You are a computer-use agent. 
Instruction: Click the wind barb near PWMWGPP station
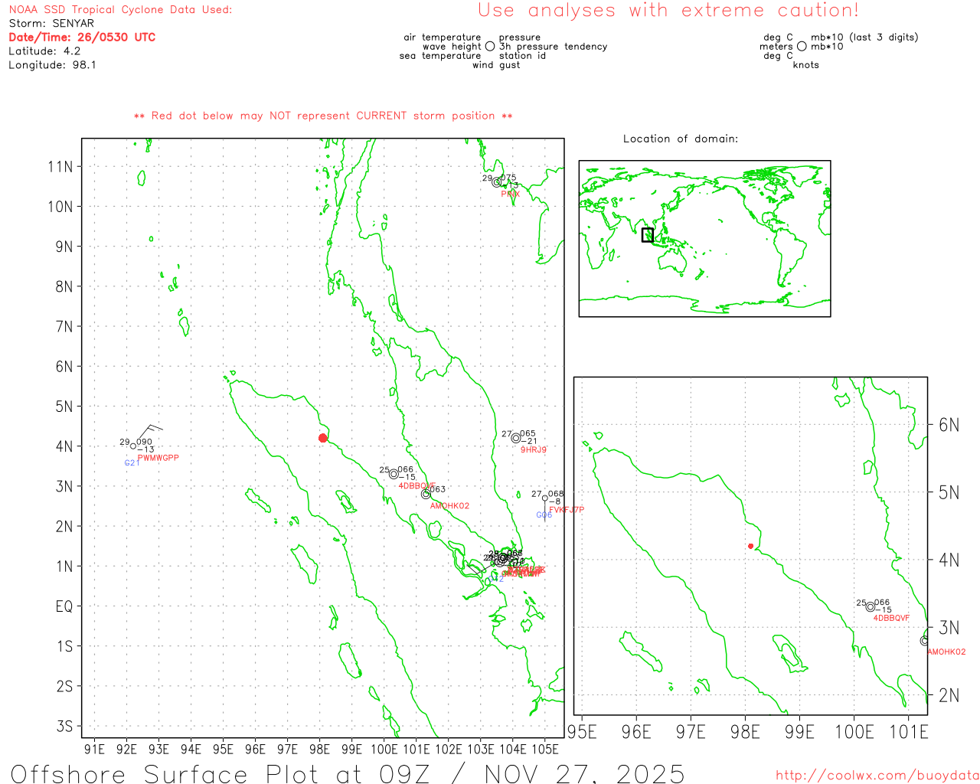[x=150, y=430]
